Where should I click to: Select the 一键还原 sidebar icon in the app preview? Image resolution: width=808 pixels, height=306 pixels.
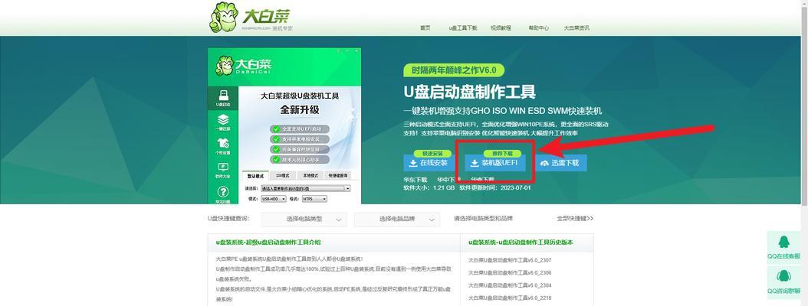[x=223, y=122]
